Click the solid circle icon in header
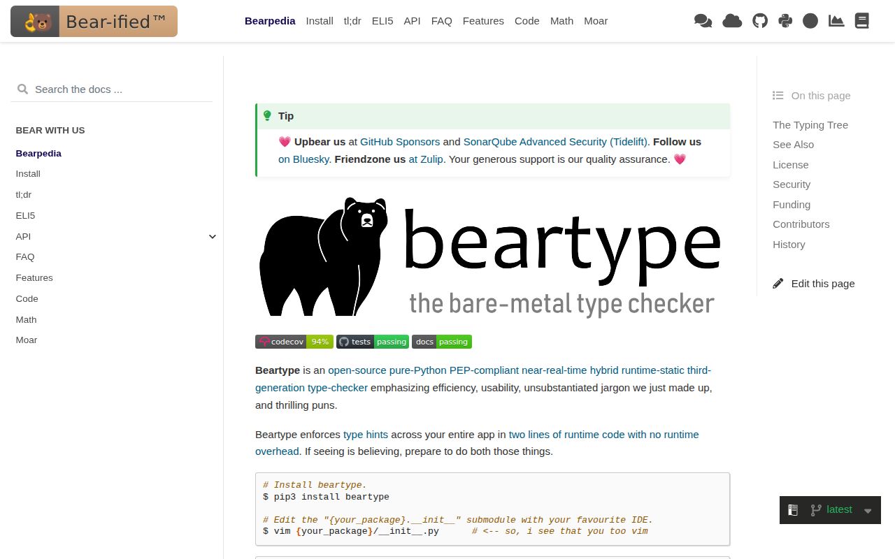 click(x=810, y=21)
